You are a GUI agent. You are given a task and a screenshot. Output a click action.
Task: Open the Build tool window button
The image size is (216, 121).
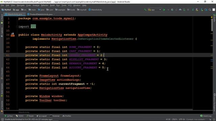tap(30, 116)
